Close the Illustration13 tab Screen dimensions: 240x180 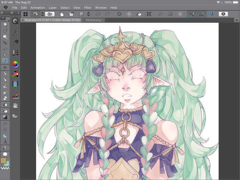[x=23, y=20]
